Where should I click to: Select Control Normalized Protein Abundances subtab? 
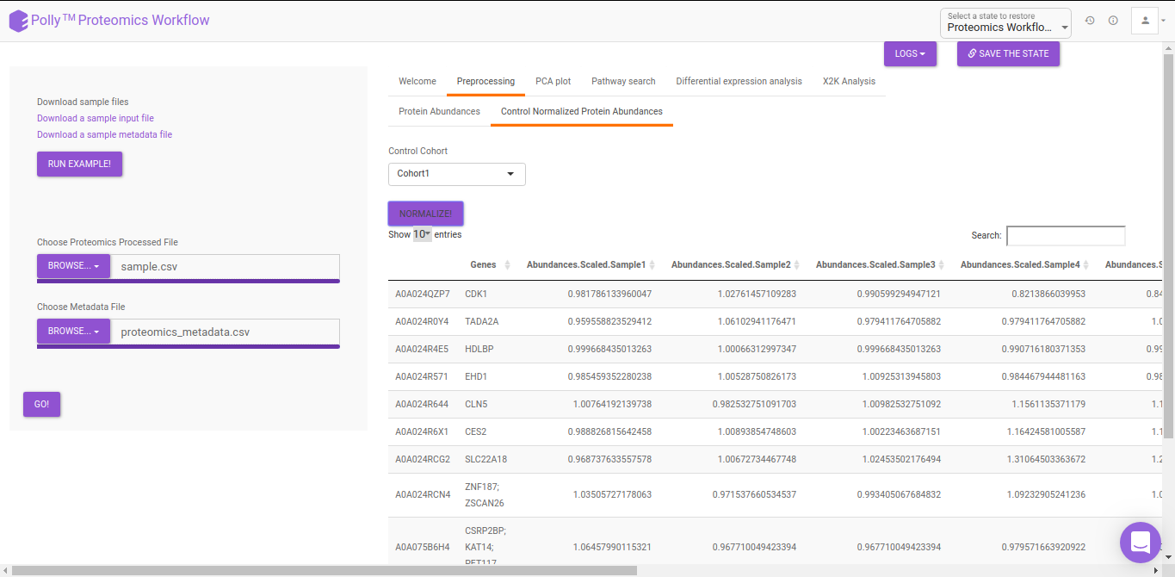coord(582,112)
